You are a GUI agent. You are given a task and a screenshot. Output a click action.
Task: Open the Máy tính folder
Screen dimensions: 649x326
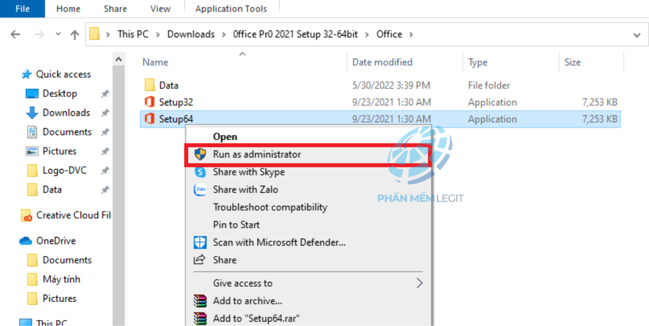click(x=61, y=279)
